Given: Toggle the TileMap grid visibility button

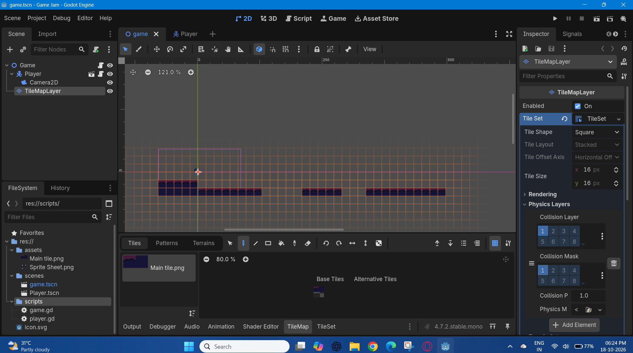Looking at the screenshot, I should [495, 243].
